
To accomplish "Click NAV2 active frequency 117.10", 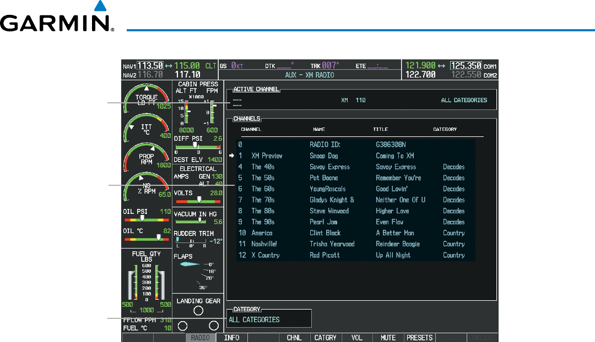I will [x=187, y=75].
